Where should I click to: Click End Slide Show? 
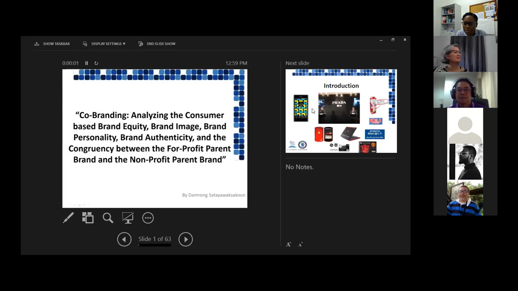pos(157,44)
